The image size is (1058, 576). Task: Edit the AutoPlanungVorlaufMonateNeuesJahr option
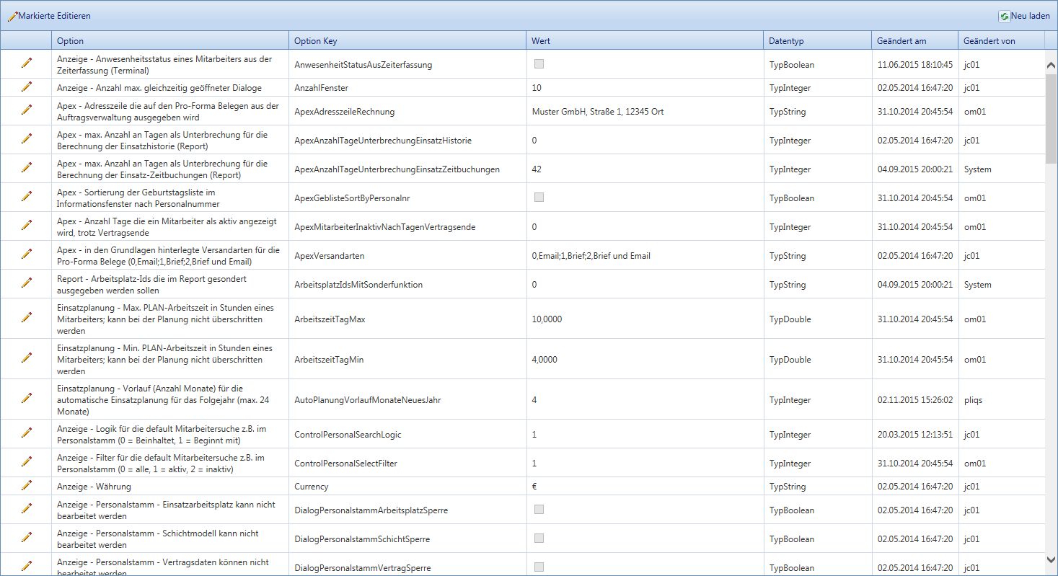click(27, 399)
